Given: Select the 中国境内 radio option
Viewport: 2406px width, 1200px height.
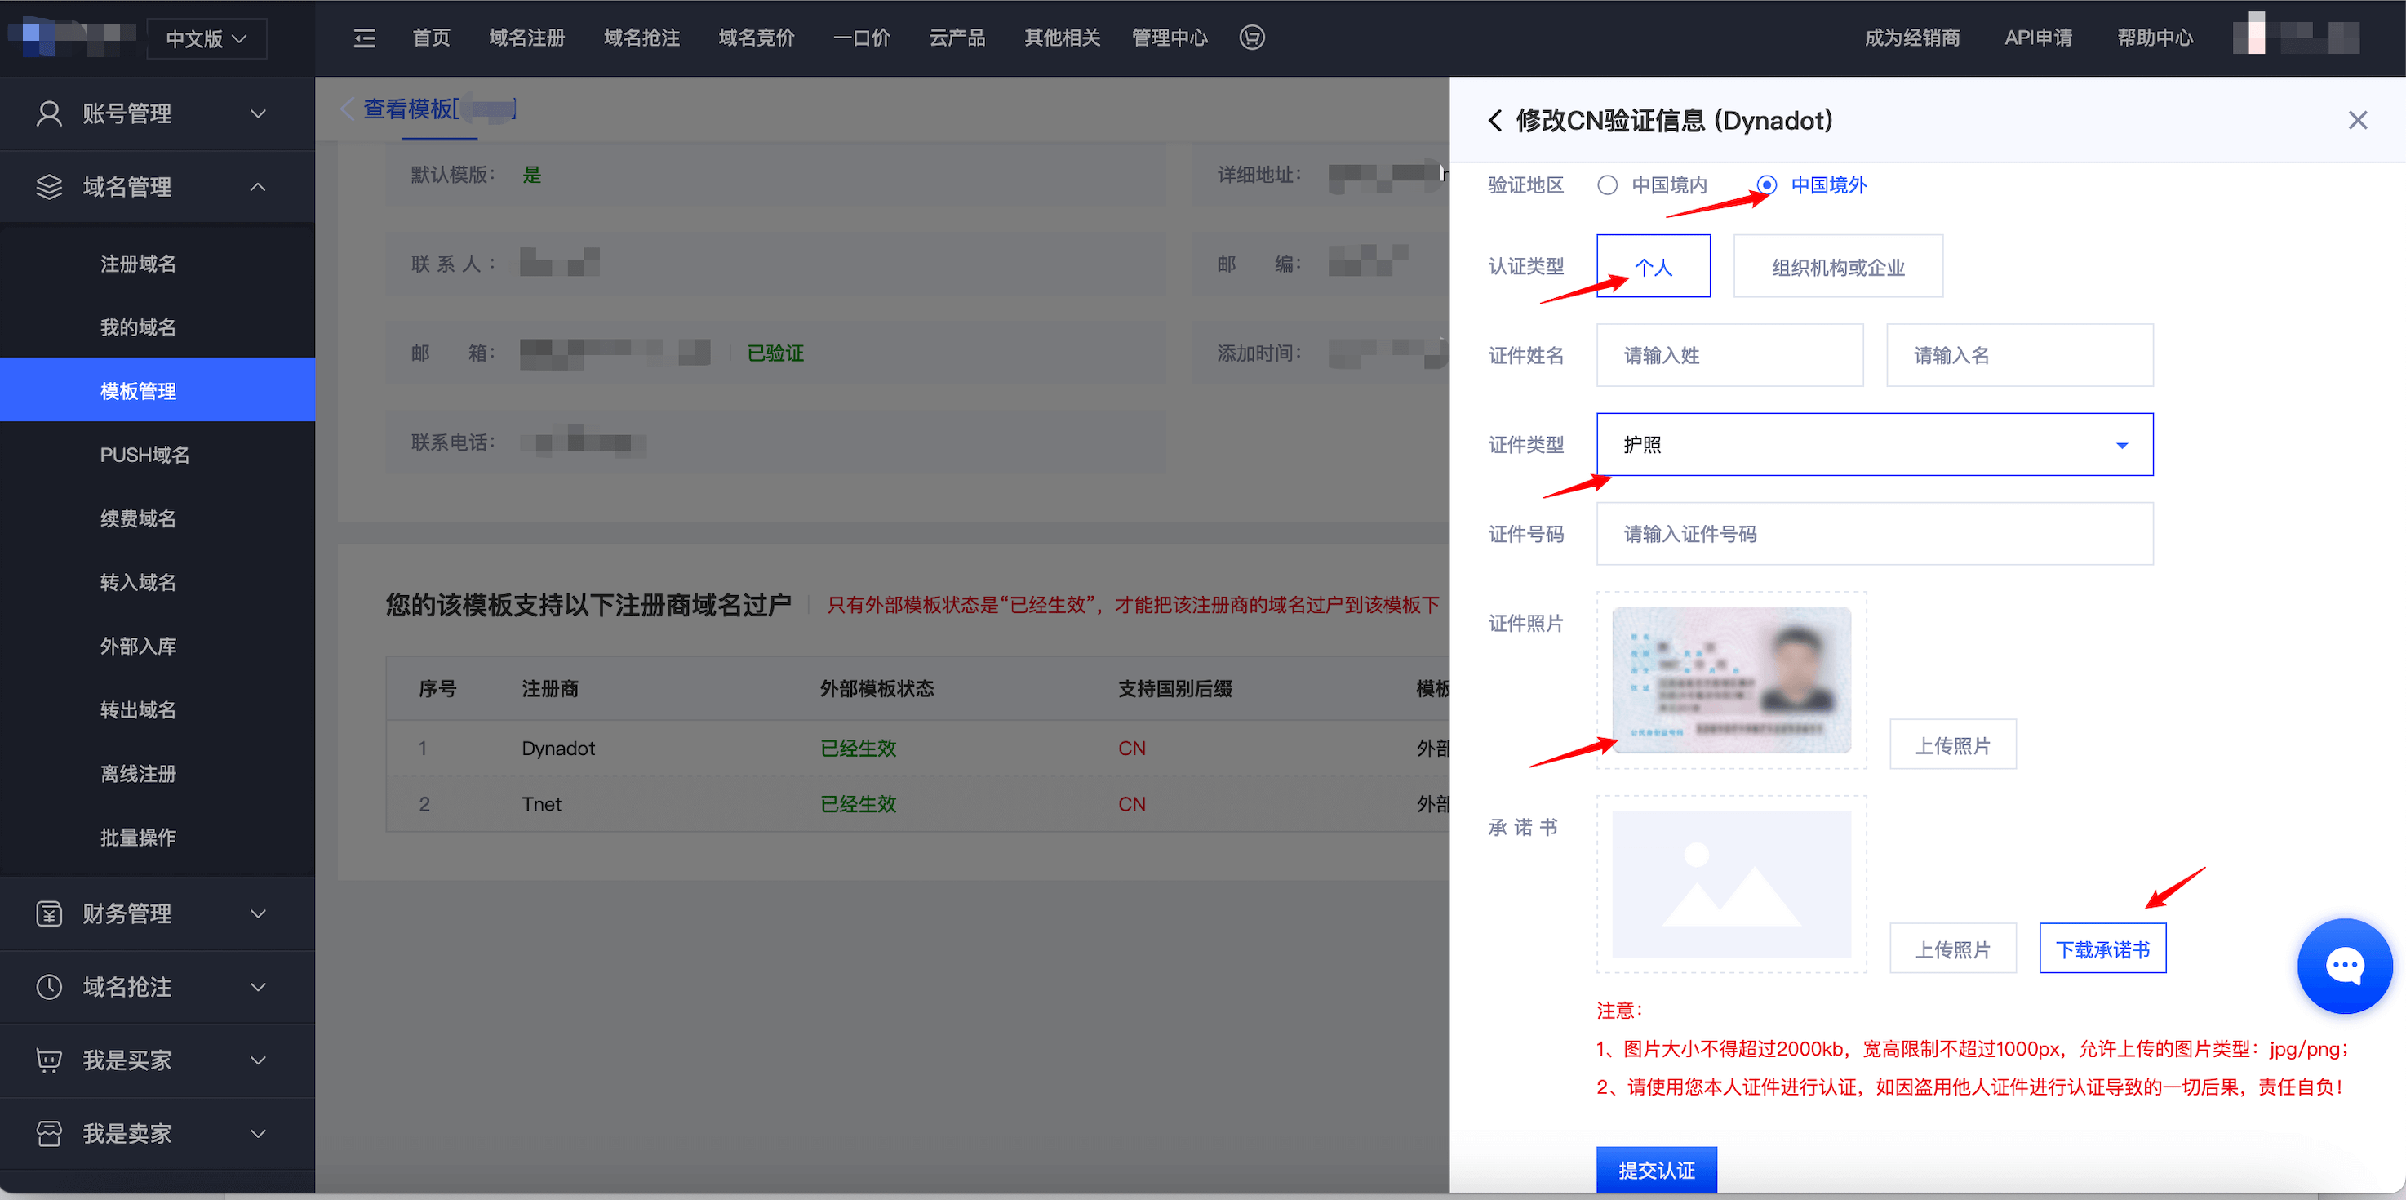Looking at the screenshot, I should [x=1608, y=185].
